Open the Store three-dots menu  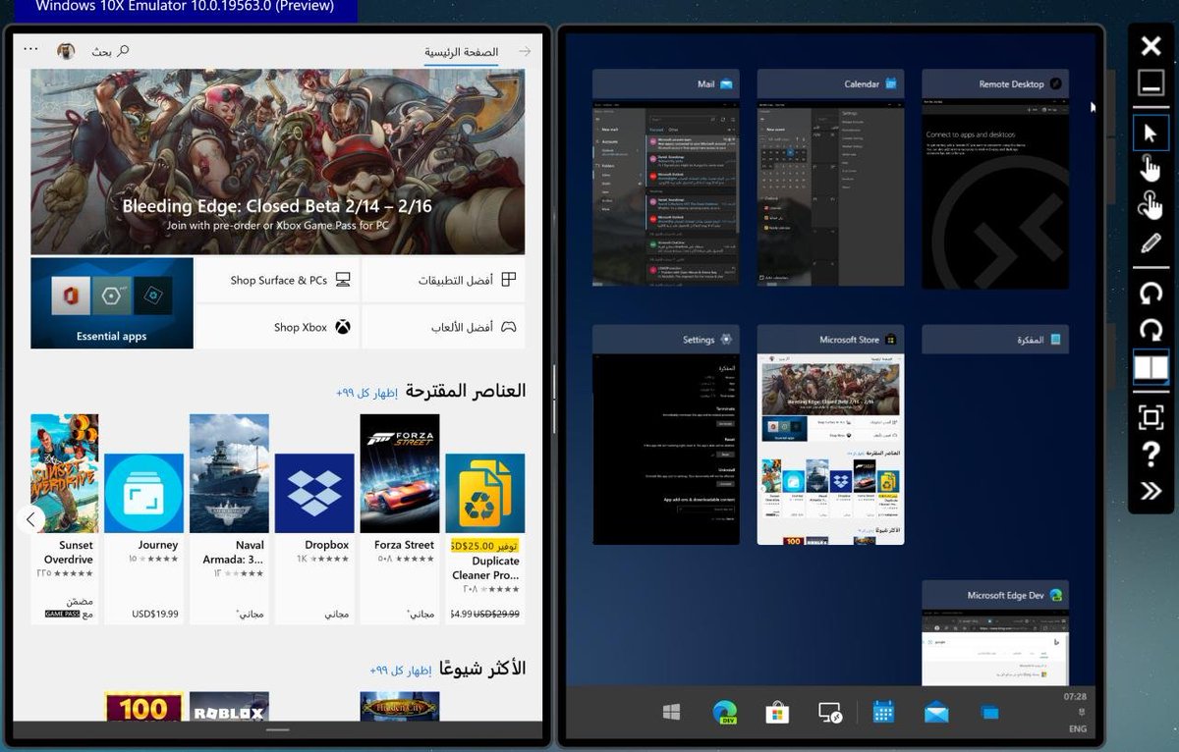[x=31, y=50]
